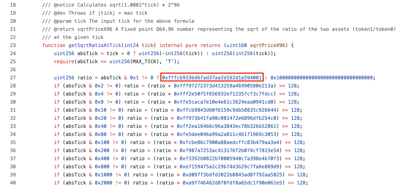This screenshot has height=188, width=399.
Task: Click the red-boxed hex constant 0xfffcb933bd6fad37aa2d162d1a594001
Action: click(x=212, y=78)
